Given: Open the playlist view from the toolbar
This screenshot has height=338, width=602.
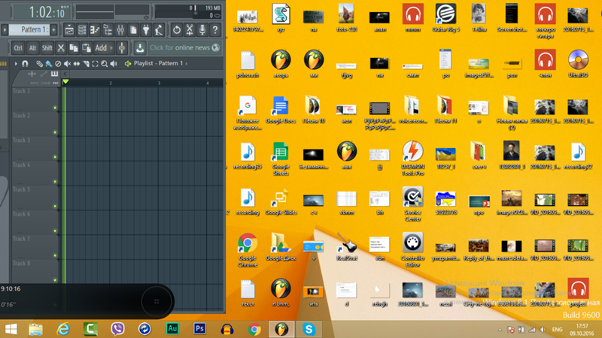Looking at the screenshot, I should (x=69, y=30).
